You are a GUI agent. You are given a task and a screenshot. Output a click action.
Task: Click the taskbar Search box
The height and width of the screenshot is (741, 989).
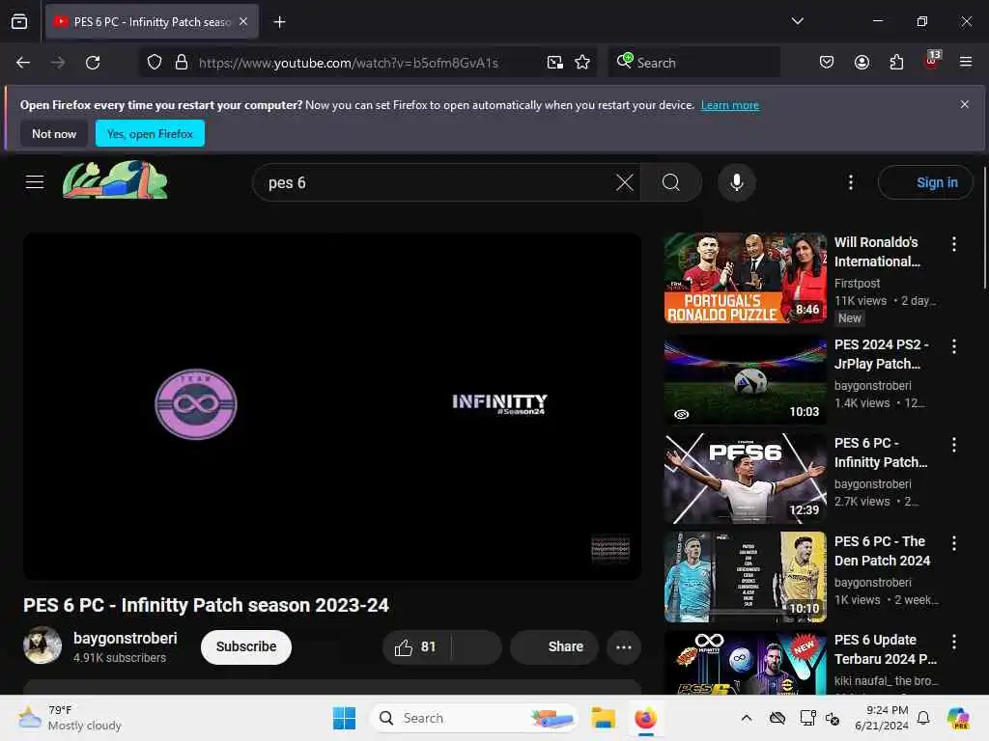click(x=474, y=718)
